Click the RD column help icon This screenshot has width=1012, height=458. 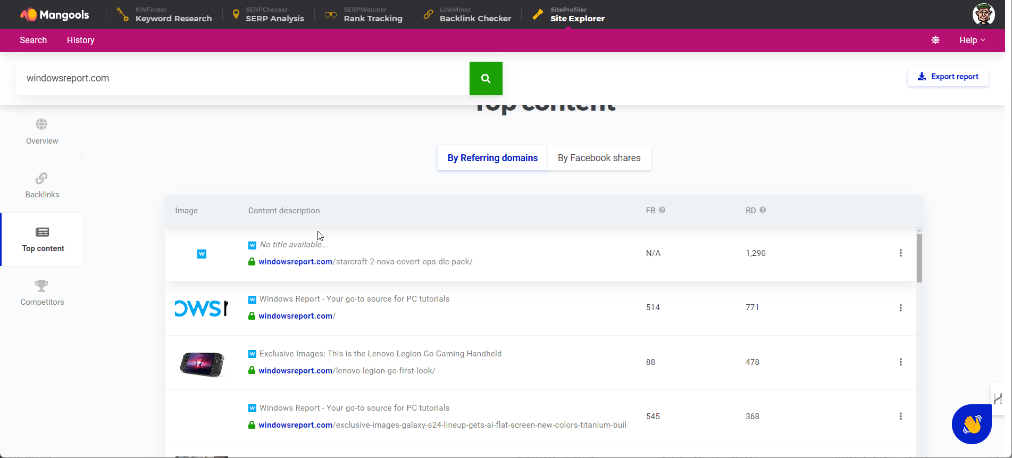point(763,210)
